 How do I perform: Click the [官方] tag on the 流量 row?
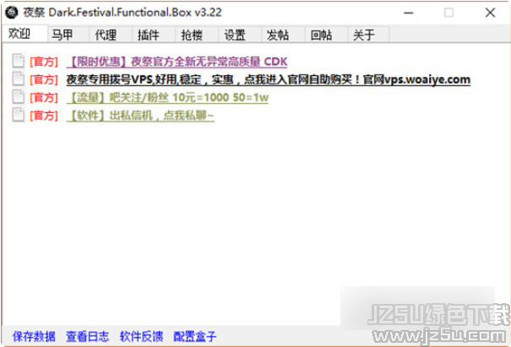pyautogui.click(x=44, y=97)
